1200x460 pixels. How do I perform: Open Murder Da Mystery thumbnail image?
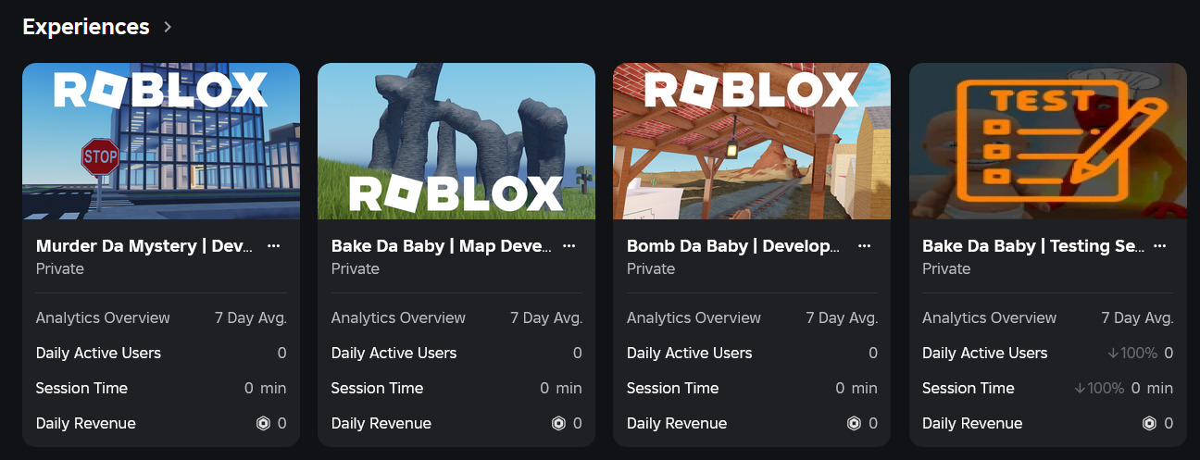161,141
